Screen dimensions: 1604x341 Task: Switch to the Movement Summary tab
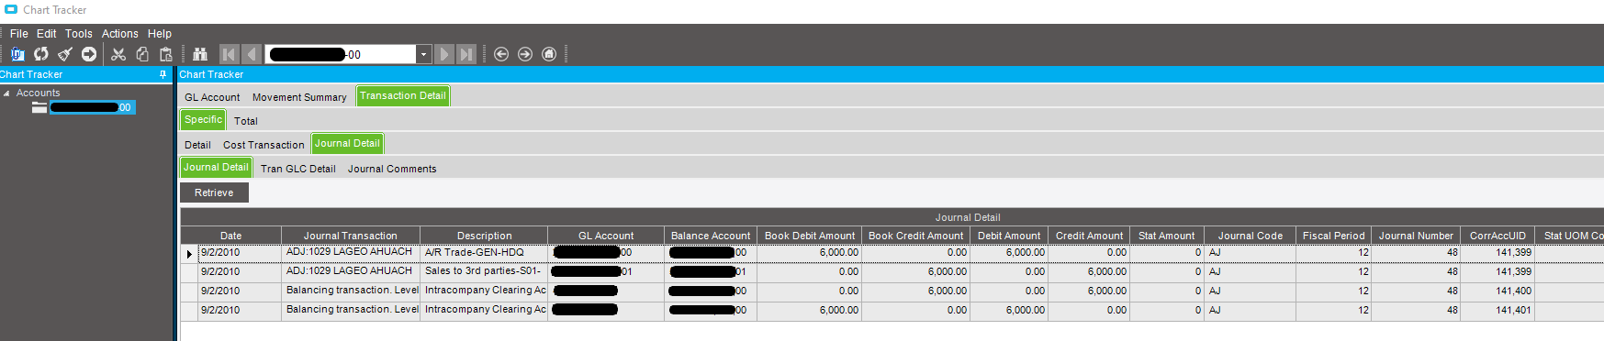pos(299,97)
